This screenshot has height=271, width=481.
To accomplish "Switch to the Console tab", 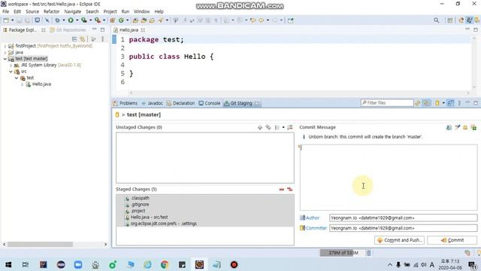I will coord(210,103).
